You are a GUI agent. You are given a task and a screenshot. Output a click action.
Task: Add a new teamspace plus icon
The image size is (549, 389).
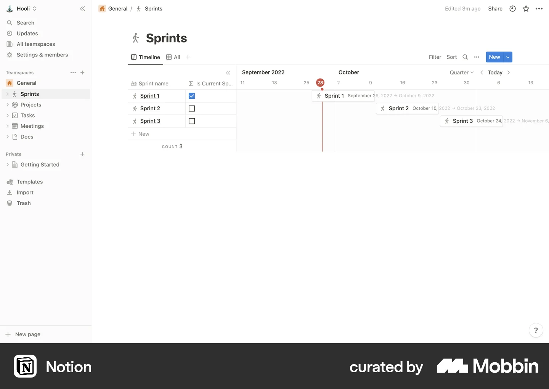click(x=82, y=72)
